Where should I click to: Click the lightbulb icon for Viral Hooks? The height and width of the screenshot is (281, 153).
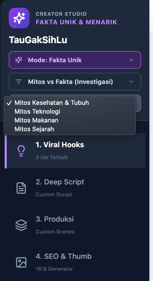pos(21,151)
